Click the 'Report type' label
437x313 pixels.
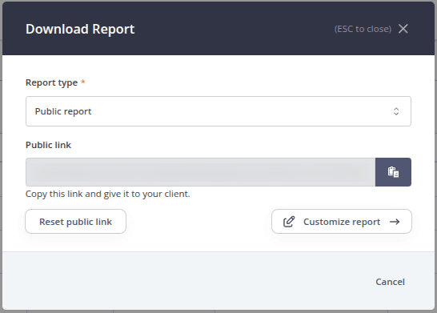pos(51,82)
